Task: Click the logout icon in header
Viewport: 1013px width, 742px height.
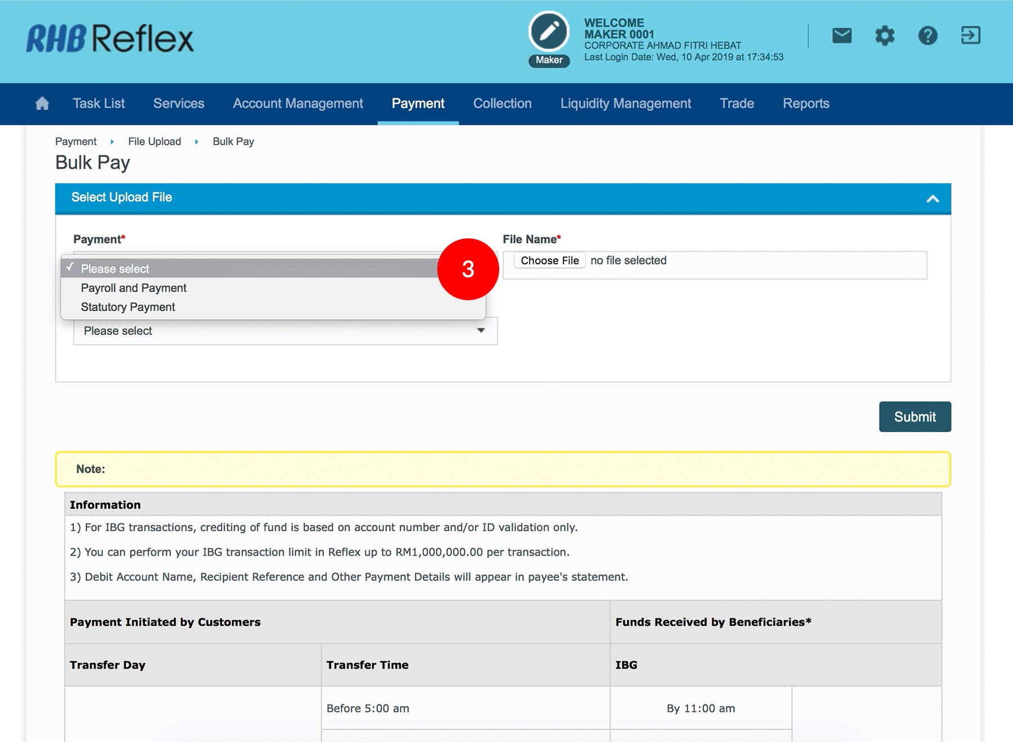Action: click(x=970, y=35)
